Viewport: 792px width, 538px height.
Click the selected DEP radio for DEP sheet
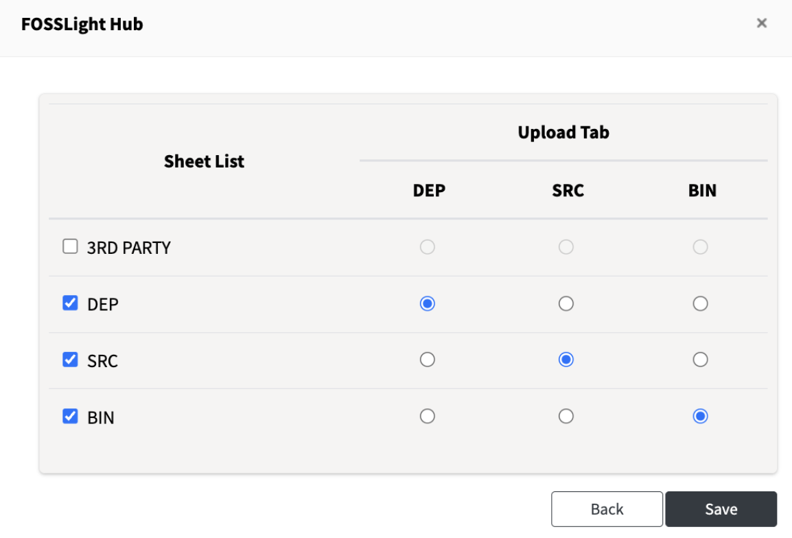click(428, 303)
